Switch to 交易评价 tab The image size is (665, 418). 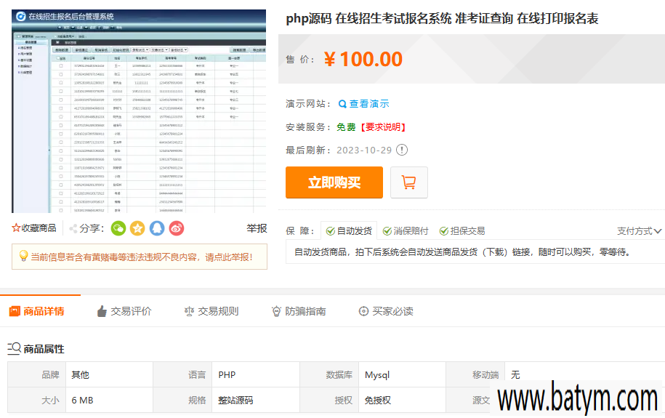(124, 311)
